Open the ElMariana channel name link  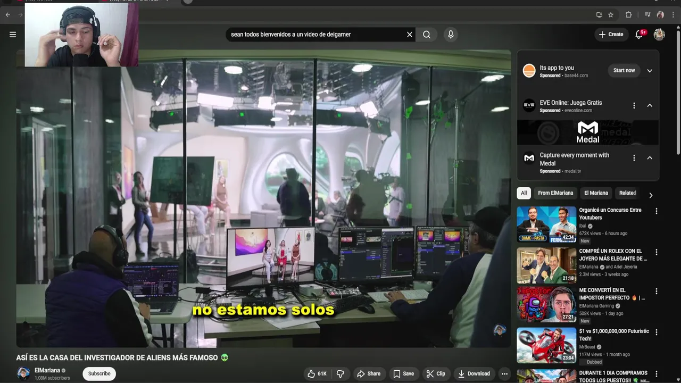(47, 370)
